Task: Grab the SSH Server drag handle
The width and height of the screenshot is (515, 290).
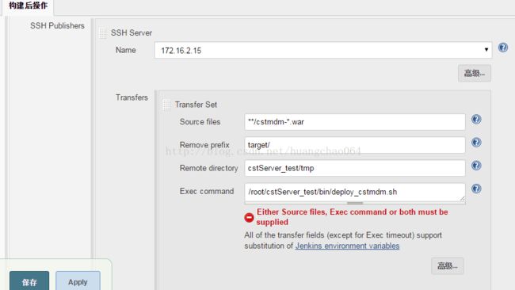Action: [103, 32]
